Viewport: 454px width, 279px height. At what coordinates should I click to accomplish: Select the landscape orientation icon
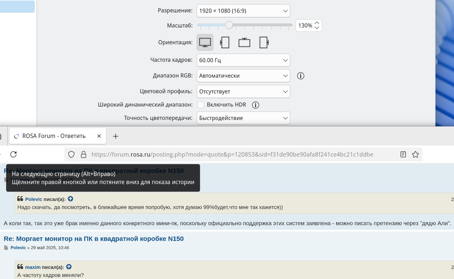pos(205,42)
